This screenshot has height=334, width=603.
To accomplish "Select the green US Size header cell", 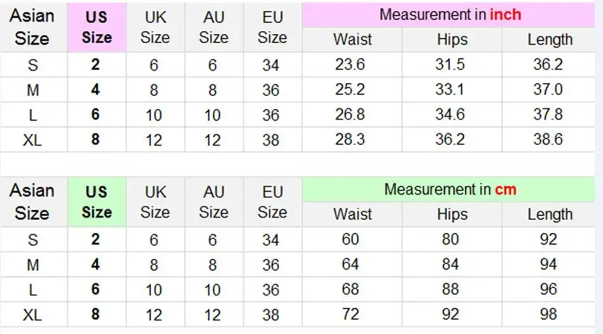I will 97,202.
